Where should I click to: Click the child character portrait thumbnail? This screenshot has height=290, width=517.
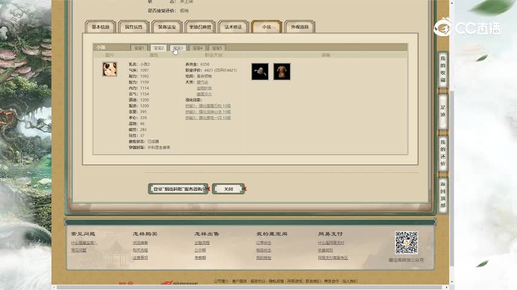[x=110, y=69]
